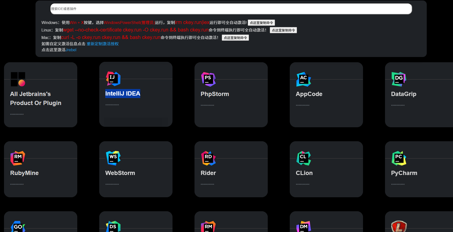
Task: Click the red WindowsPowerShell administrator text
Action: click(129, 23)
